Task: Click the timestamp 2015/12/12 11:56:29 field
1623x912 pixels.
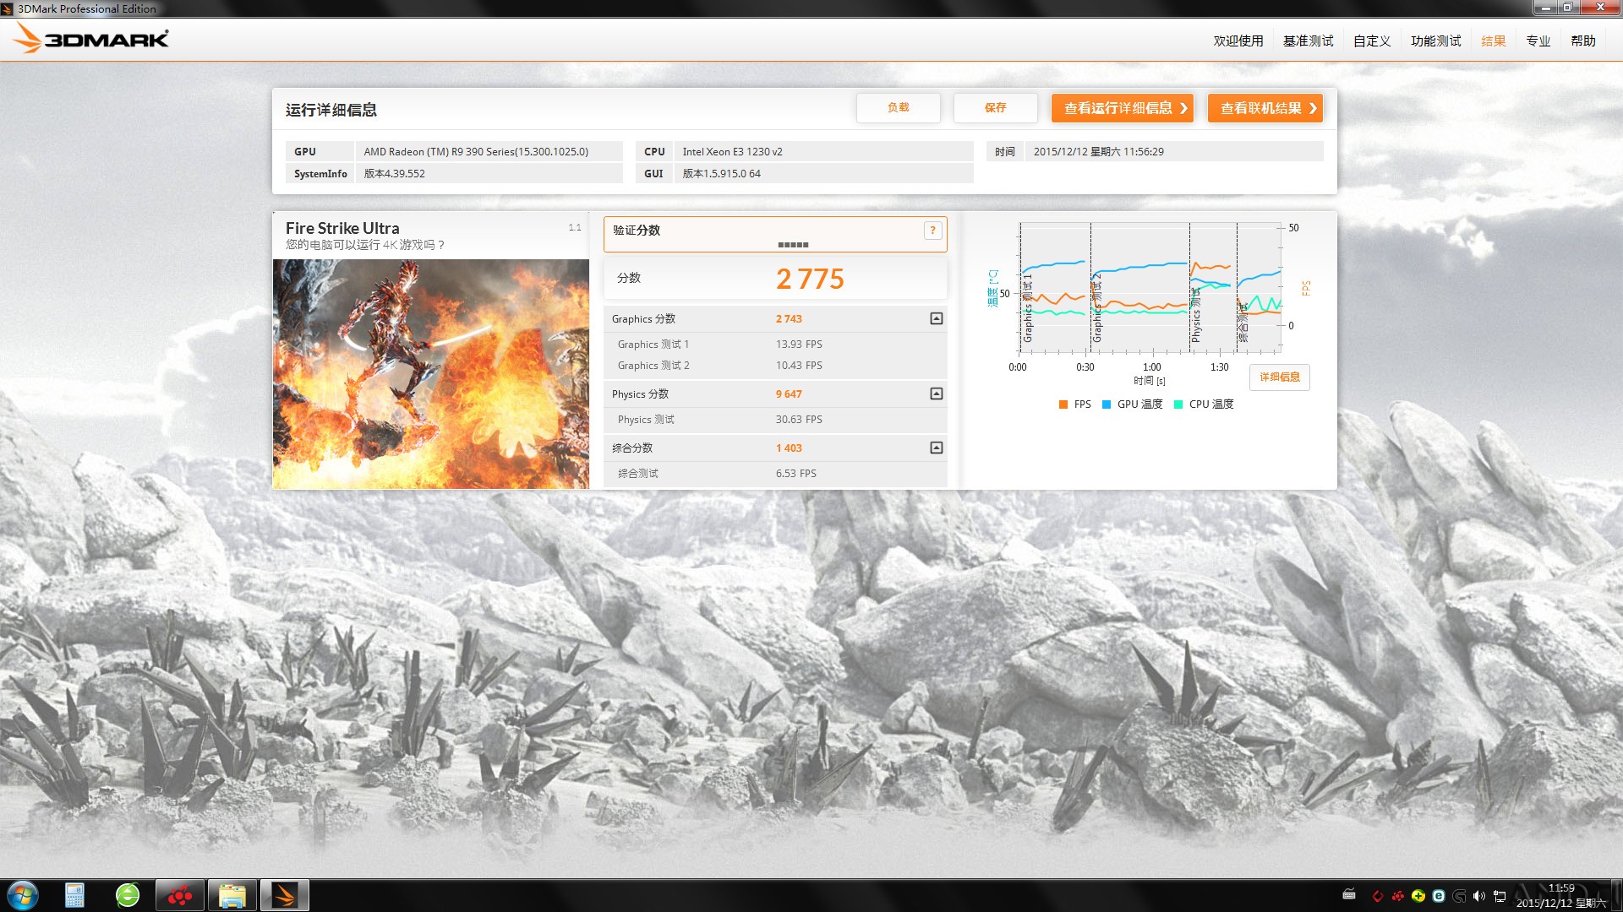Action: click(x=1174, y=152)
